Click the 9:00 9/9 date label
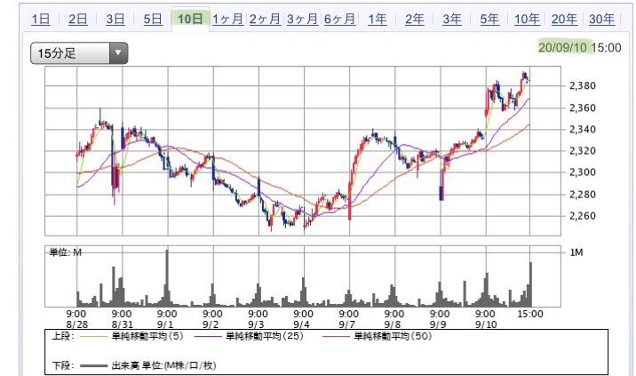Screen dimensions: 636x376 440,319
